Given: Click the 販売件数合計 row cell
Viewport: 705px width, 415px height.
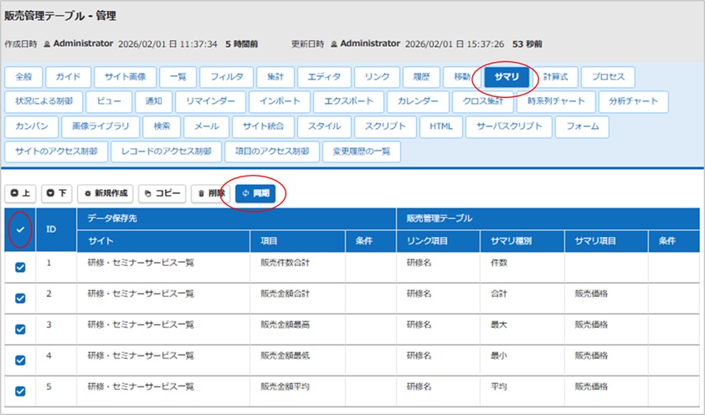Looking at the screenshot, I should pyautogui.click(x=286, y=263).
